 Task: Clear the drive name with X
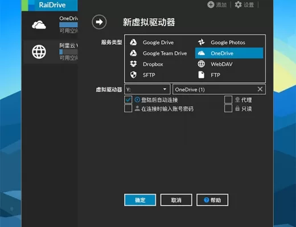tap(260, 89)
